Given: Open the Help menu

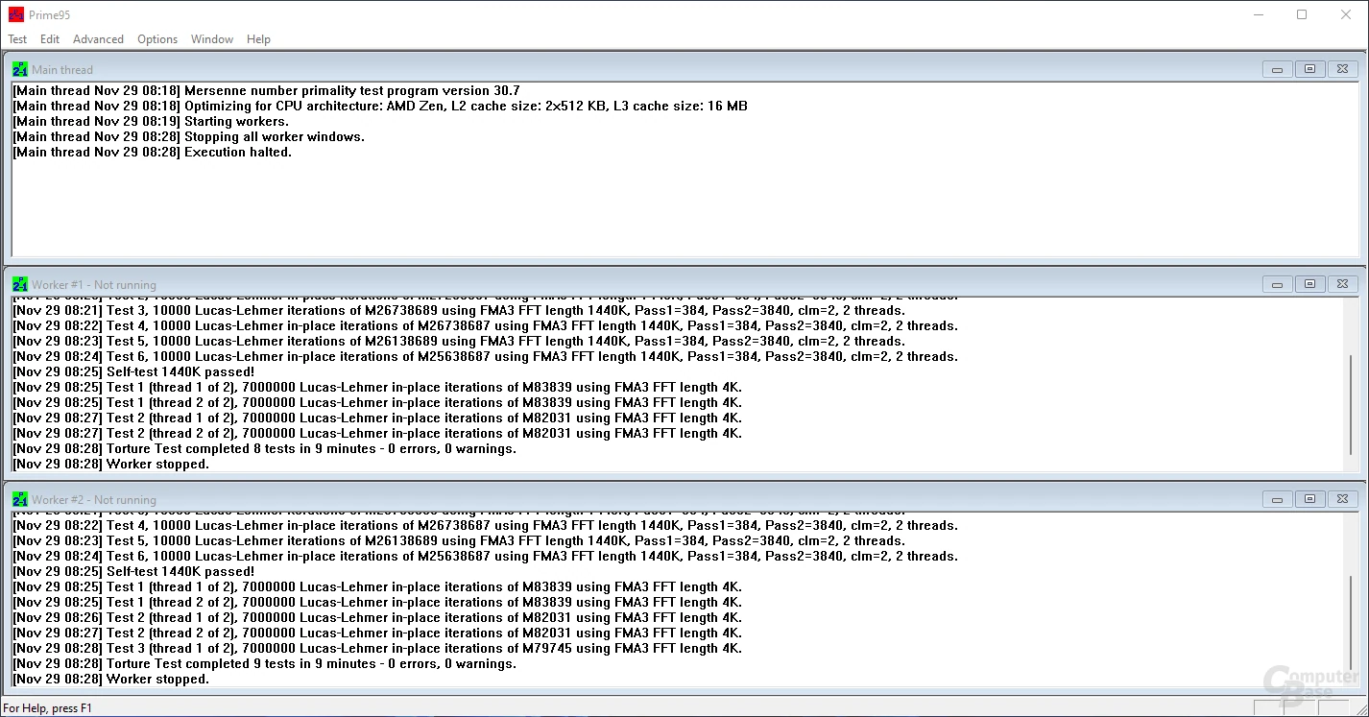Looking at the screenshot, I should (258, 39).
